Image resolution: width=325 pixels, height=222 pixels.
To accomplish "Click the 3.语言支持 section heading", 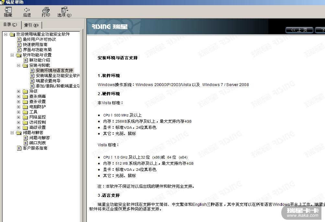I will tap(109, 195).
